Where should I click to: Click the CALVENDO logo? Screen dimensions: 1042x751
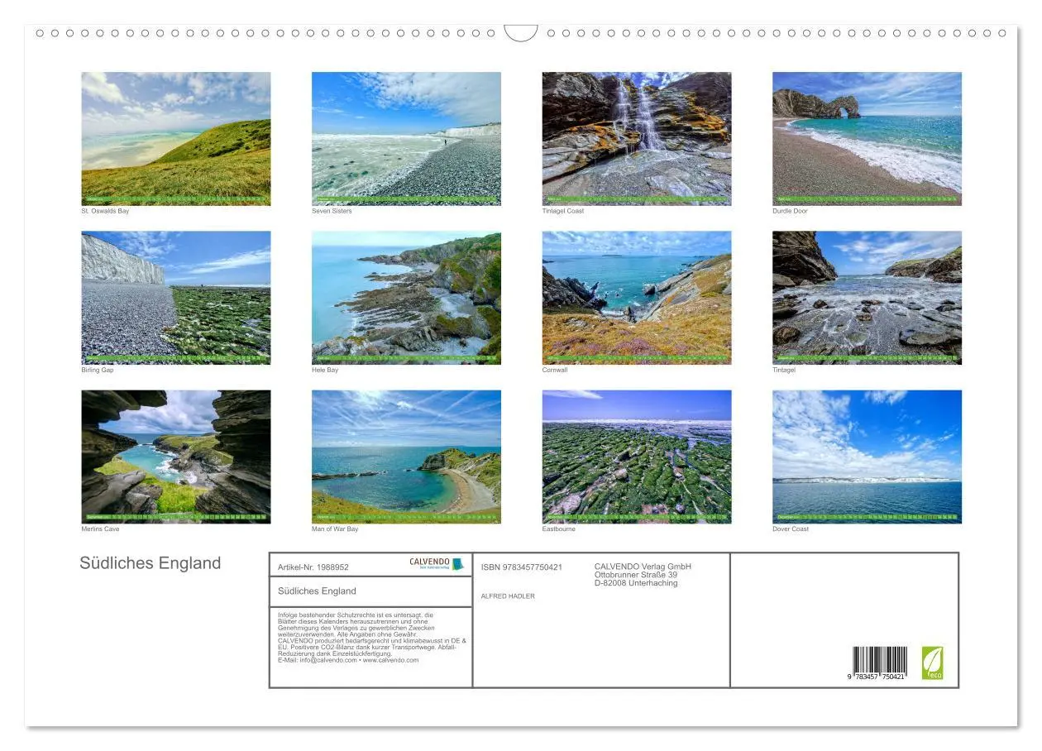(x=437, y=563)
